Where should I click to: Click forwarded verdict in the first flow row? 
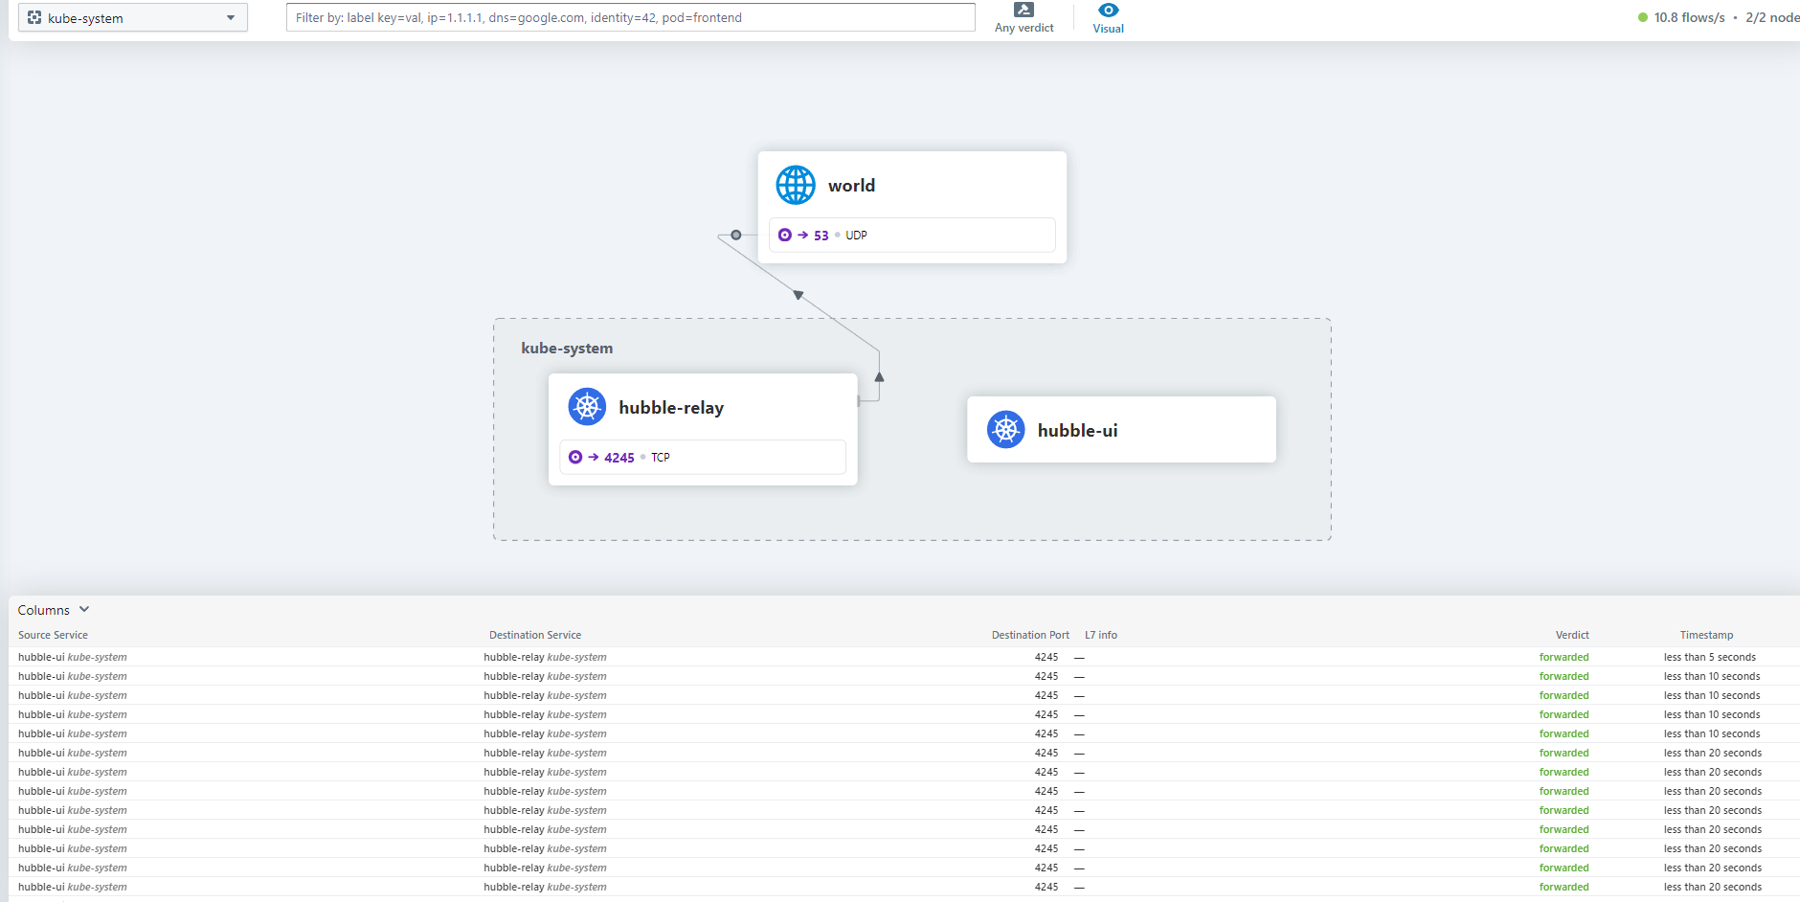[x=1564, y=657]
